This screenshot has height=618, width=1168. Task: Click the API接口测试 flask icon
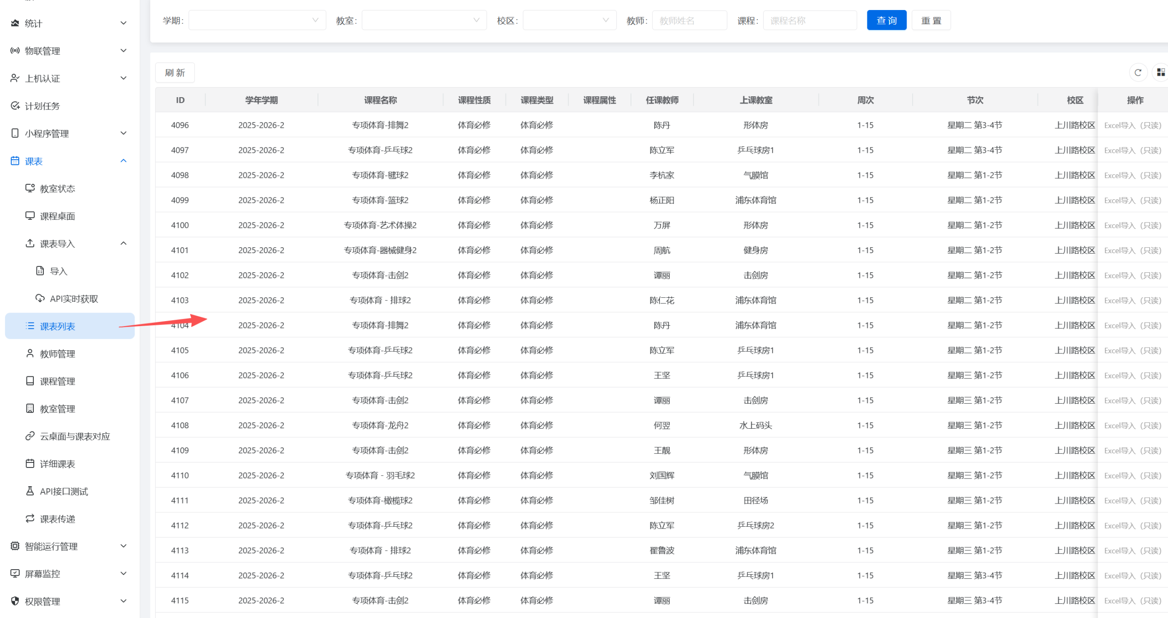coord(30,491)
